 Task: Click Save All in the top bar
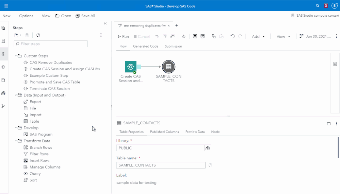[85, 16]
